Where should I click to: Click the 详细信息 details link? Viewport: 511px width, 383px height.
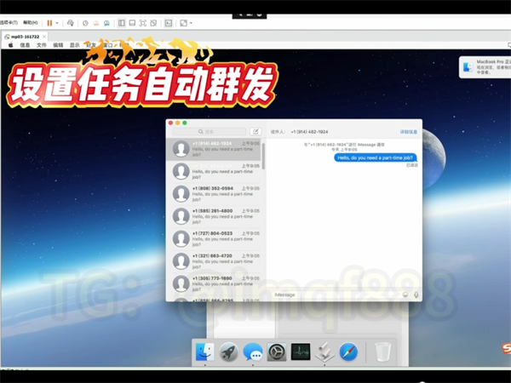(409, 132)
